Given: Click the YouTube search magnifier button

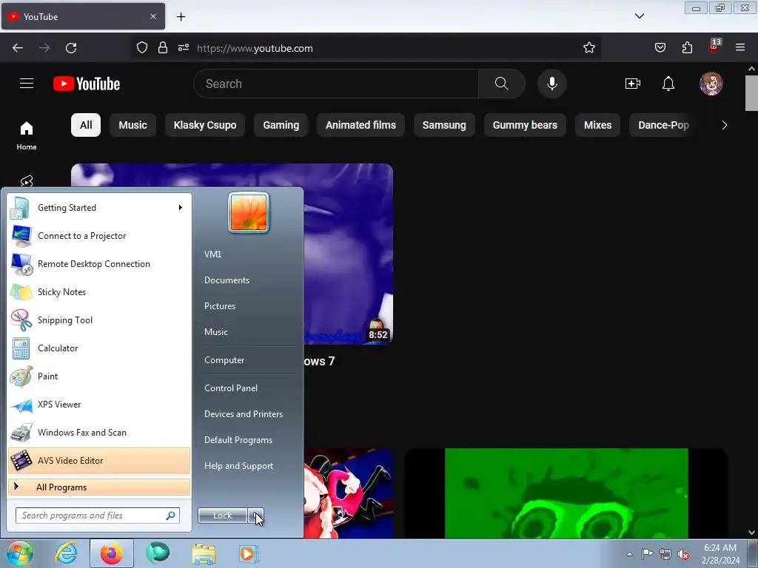Looking at the screenshot, I should pyautogui.click(x=501, y=84).
